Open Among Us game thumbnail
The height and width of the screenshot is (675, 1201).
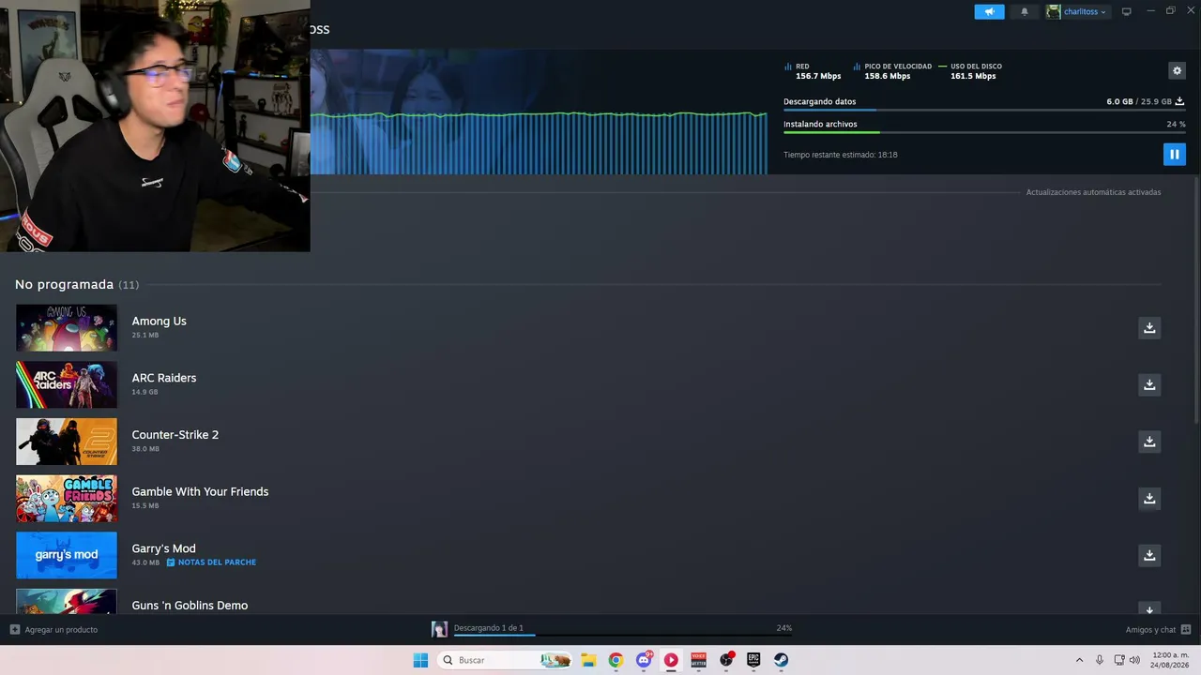[x=67, y=327]
